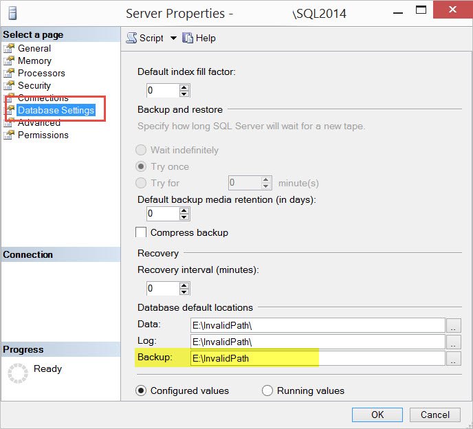Image resolution: width=473 pixels, height=429 pixels.
Task: Increase default index fill factor value
Action: click(x=184, y=87)
